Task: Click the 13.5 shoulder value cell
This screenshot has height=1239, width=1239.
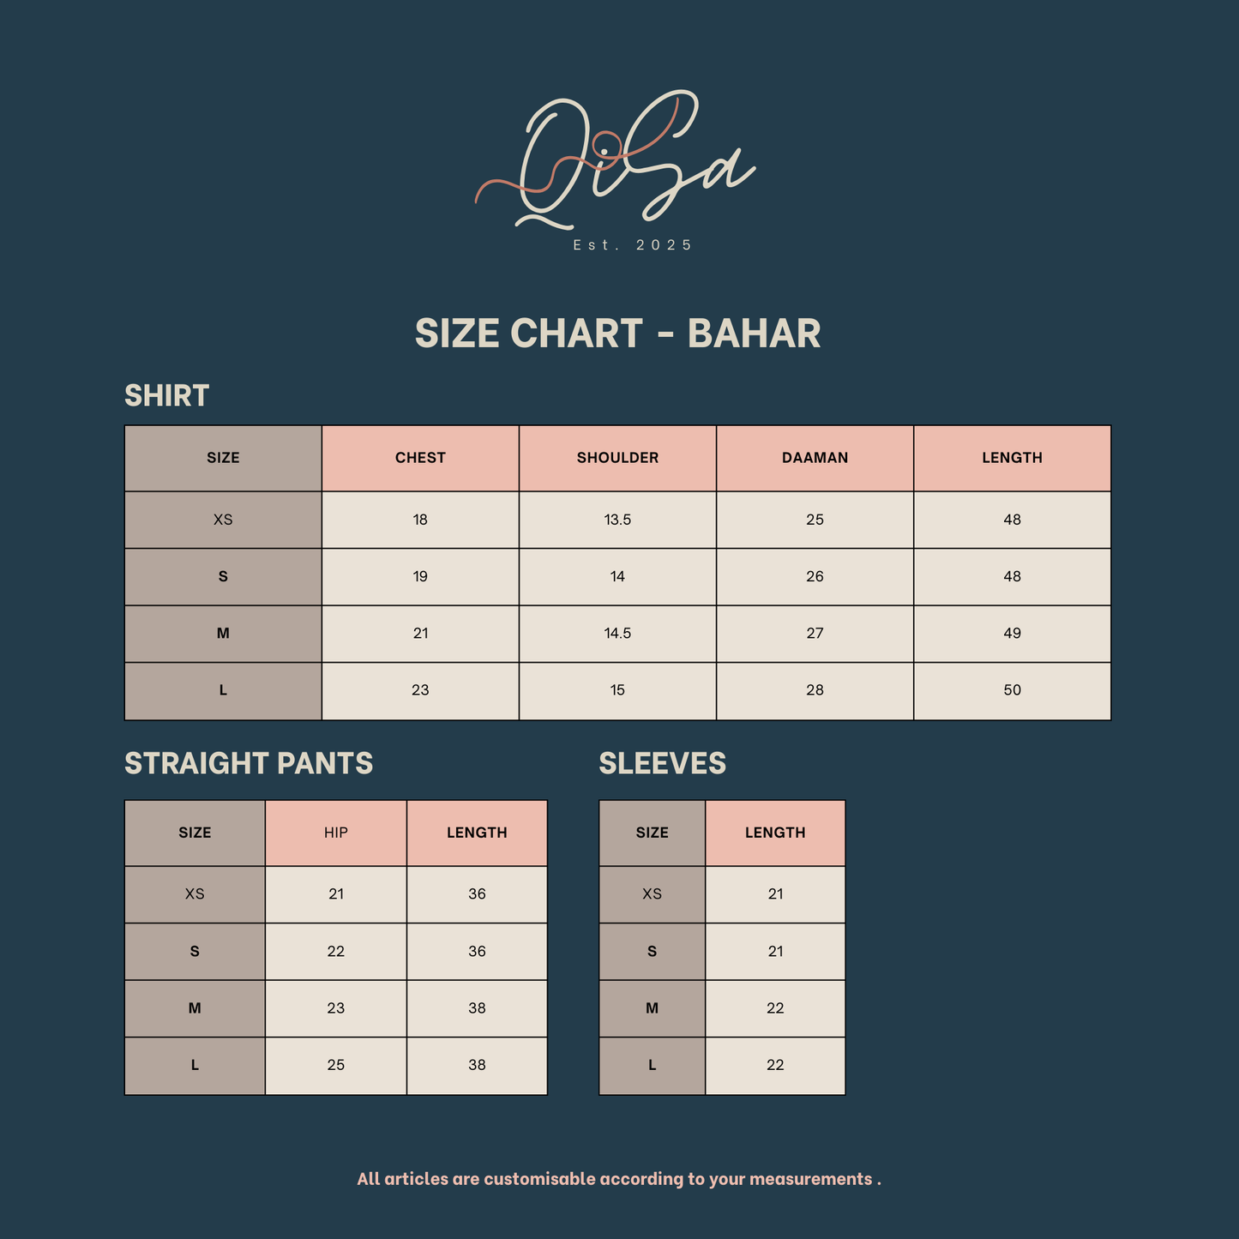Action: [617, 520]
